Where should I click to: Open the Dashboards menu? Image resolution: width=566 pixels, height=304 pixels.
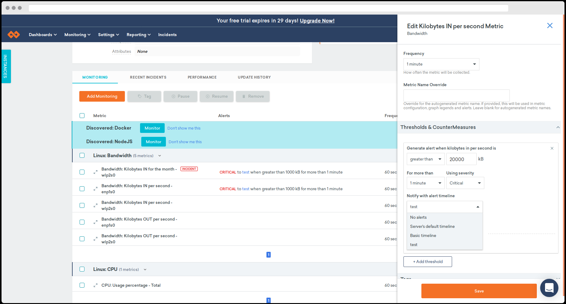coord(43,35)
